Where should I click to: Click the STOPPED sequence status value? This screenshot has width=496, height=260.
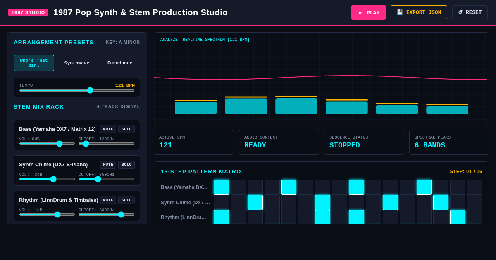pos(345,145)
